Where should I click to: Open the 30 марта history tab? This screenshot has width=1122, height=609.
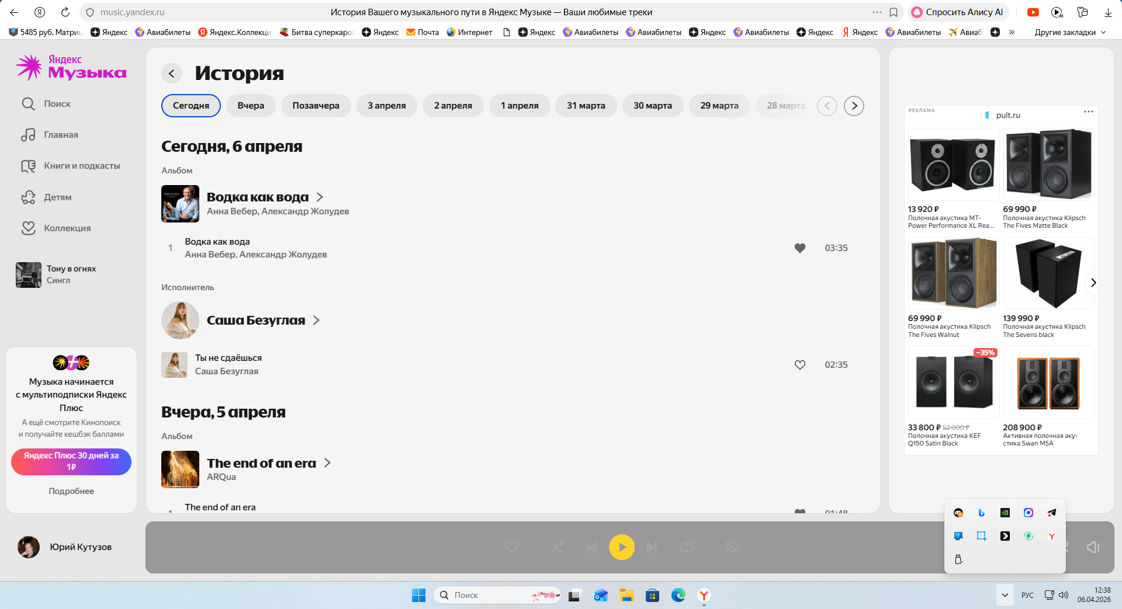point(653,106)
